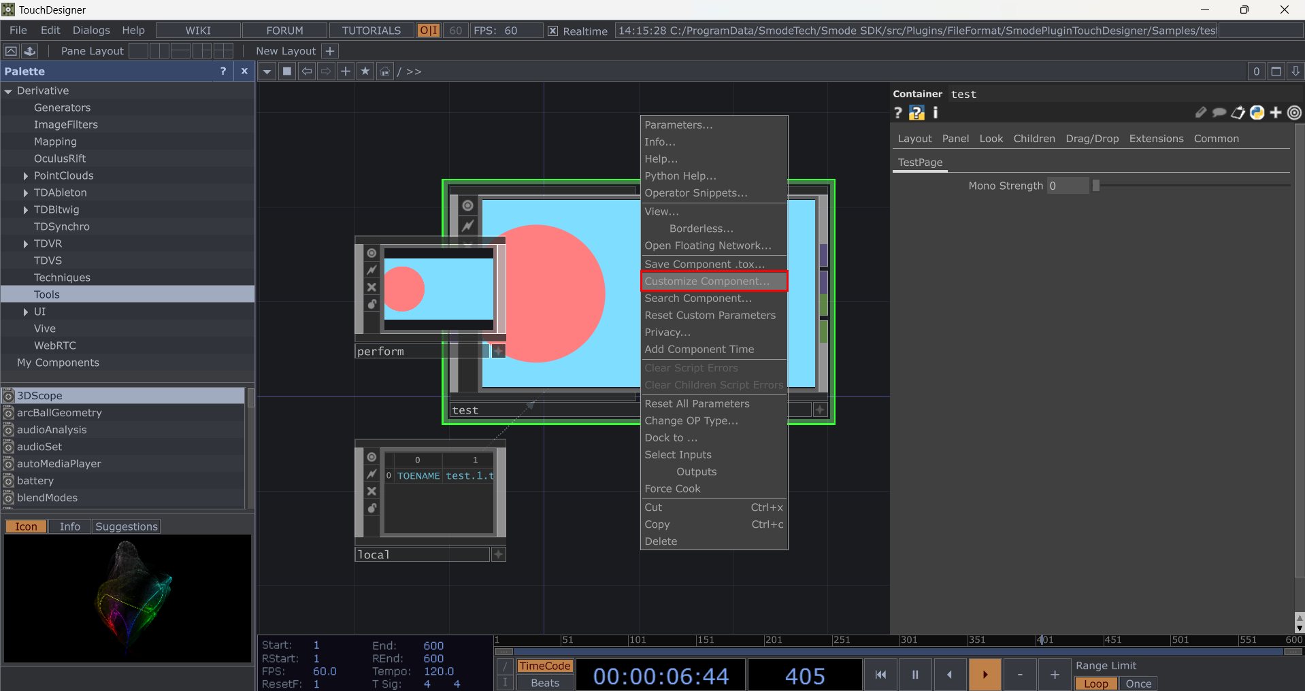Viewport: 1305px width, 691px height.
Task: Toggle the bypass X flag on local node
Action: coord(371,491)
